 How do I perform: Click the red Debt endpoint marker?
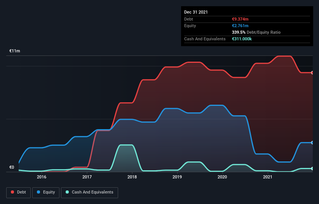pos(312,73)
